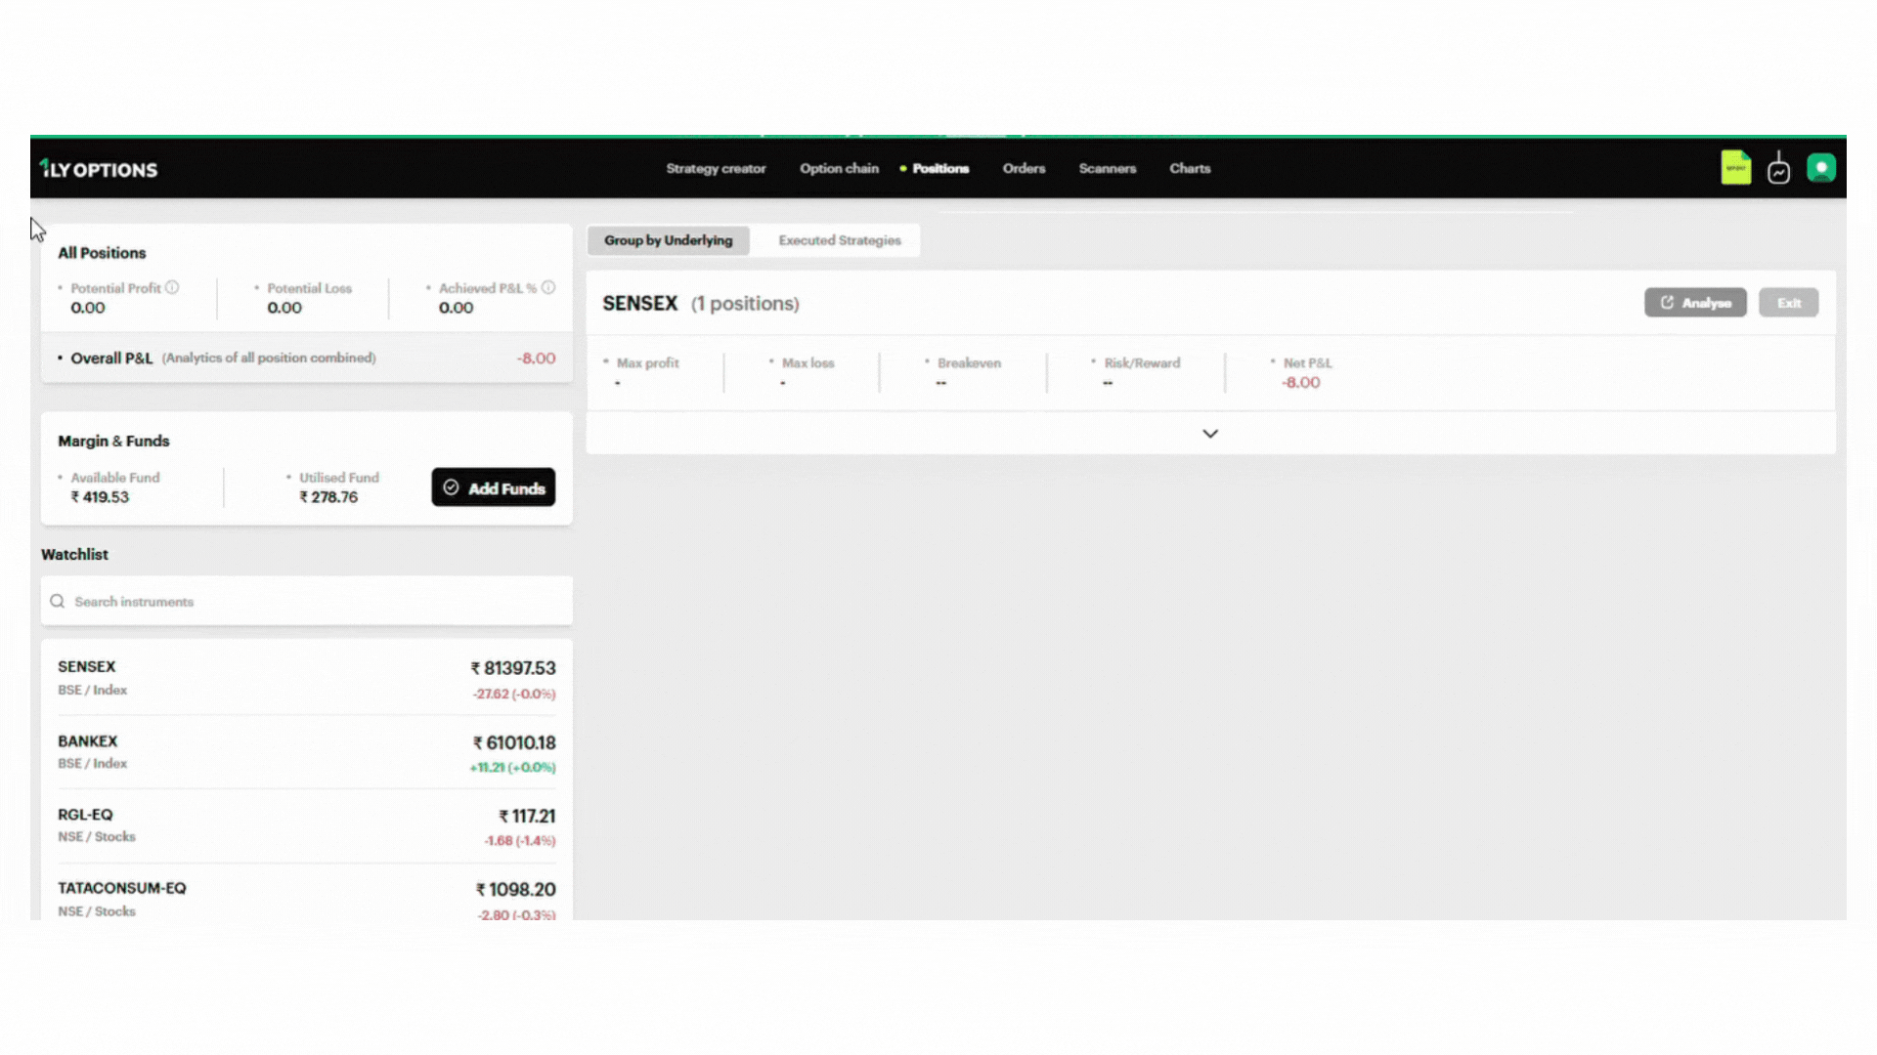The width and height of the screenshot is (1877, 1055).
Task: Switch to Group by Underlying view
Action: (668, 240)
